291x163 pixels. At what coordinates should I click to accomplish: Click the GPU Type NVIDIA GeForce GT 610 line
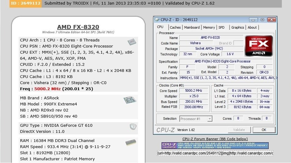[56, 125]
